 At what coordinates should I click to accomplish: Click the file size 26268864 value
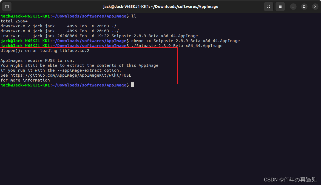(67, 36)
